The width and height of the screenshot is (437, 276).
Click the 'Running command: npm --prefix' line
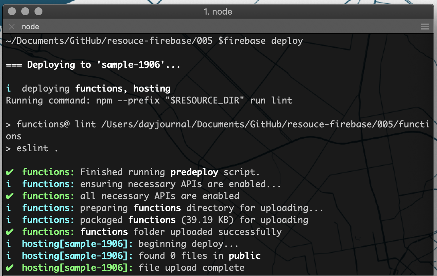click(x=149, y=101)
